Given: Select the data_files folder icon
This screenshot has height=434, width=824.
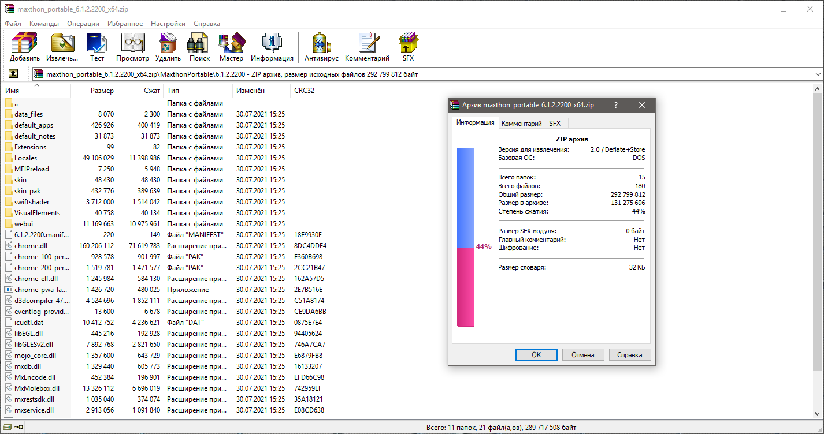Looking at the screenshot, I should pos(9,114).
